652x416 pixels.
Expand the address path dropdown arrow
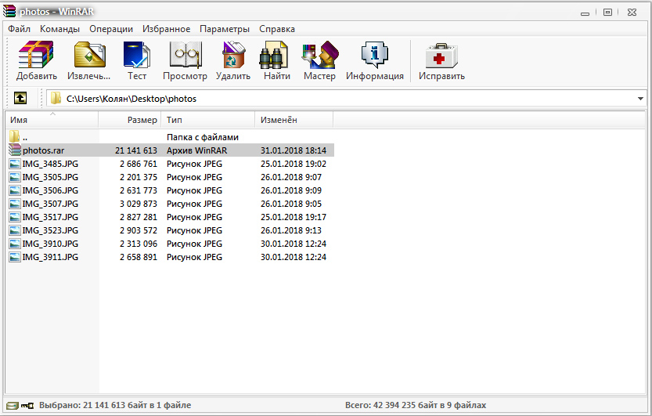pos(640,99)
